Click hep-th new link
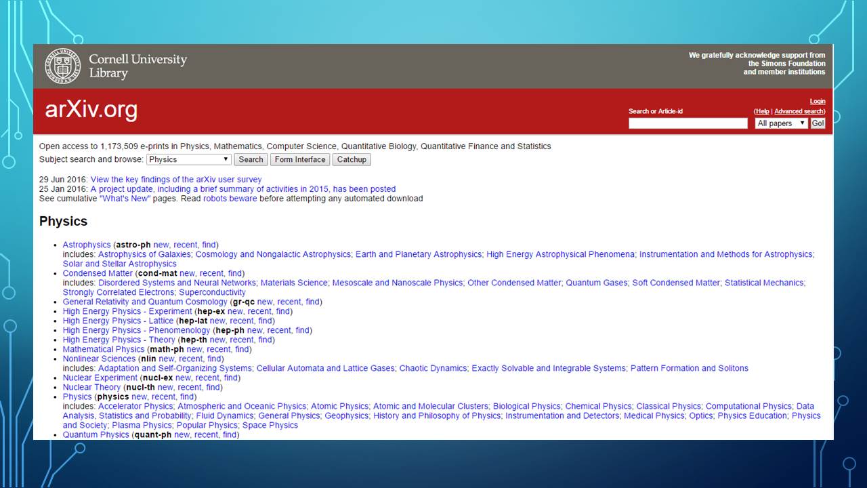The width and height of the screenshot is (867, 488). [217, 340]
